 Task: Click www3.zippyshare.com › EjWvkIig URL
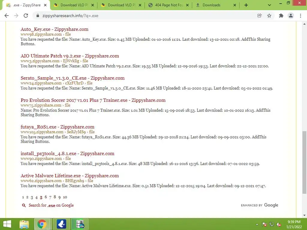tap(54, 61)
